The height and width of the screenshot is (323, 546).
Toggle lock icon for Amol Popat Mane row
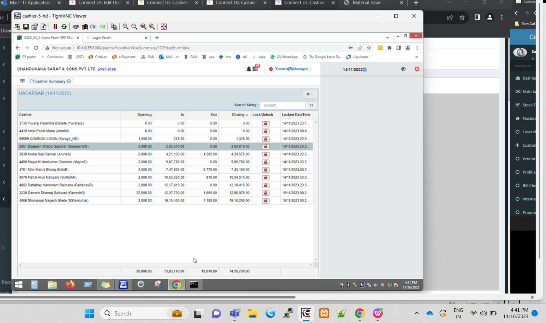(x=266, y=131)
